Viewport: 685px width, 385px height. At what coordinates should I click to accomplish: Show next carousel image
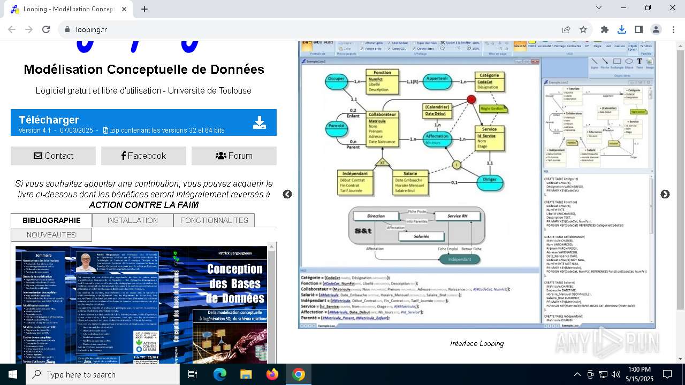[665, 194]
